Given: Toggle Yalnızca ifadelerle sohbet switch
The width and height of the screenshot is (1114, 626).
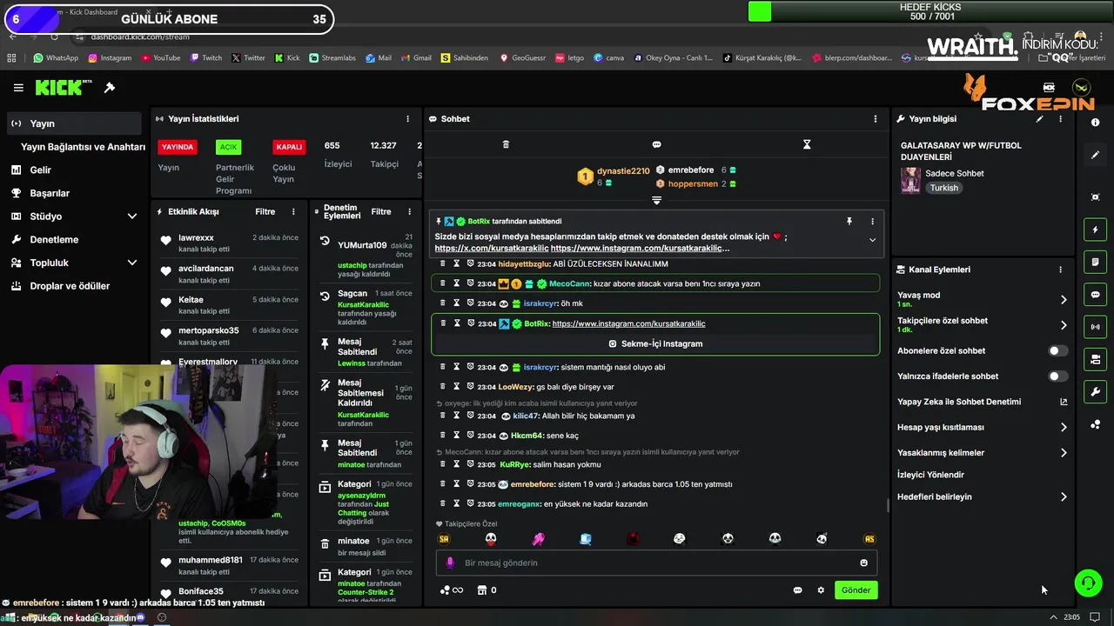Looking at the screenshot, I should (x=1057, y=376).
